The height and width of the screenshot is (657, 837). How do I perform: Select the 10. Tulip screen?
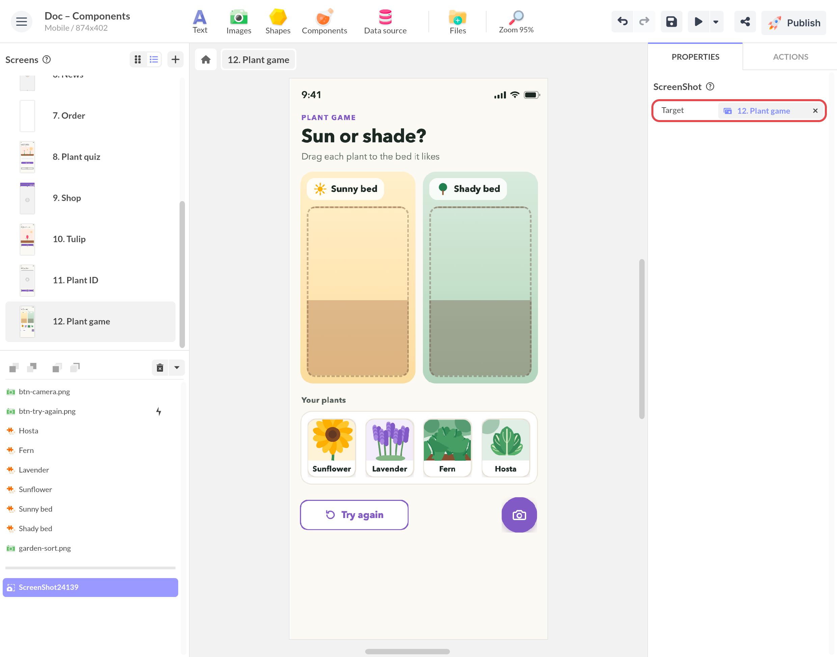pyautogui.click(x=90, y=239)
